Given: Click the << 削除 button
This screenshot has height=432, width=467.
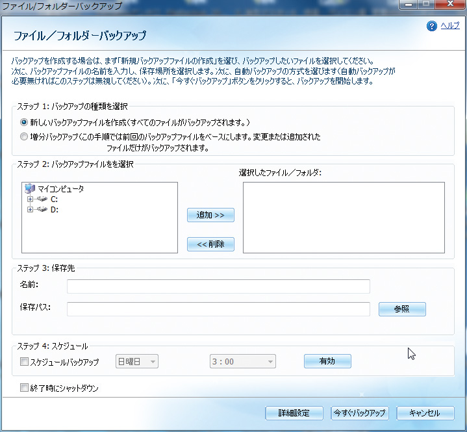Looking at the screenshot, I should [x=210, y=244].
